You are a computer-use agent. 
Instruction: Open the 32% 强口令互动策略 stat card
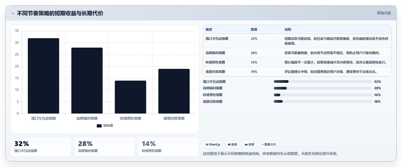click(41, 146)
